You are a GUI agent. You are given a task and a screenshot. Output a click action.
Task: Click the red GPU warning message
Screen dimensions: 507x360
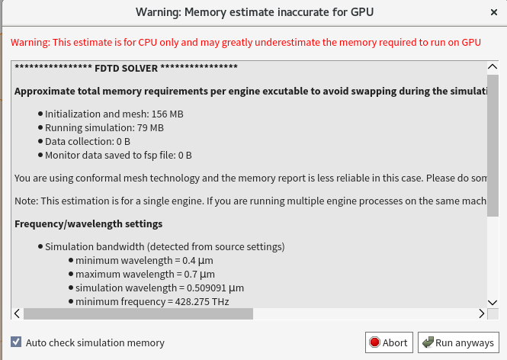pos(245,43)
